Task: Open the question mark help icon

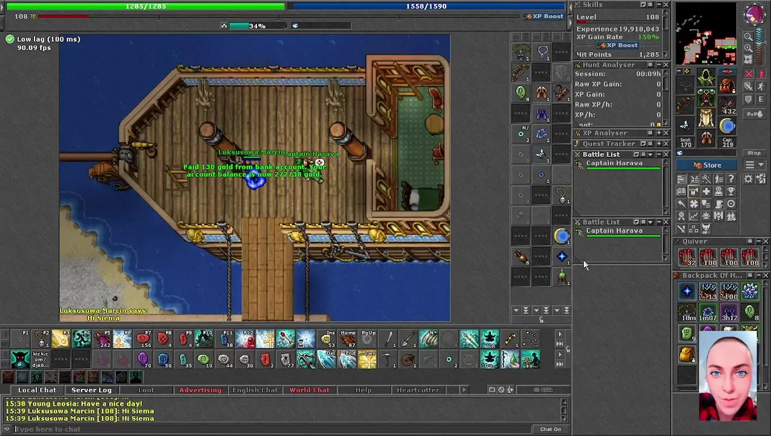Action: [731, 179]
